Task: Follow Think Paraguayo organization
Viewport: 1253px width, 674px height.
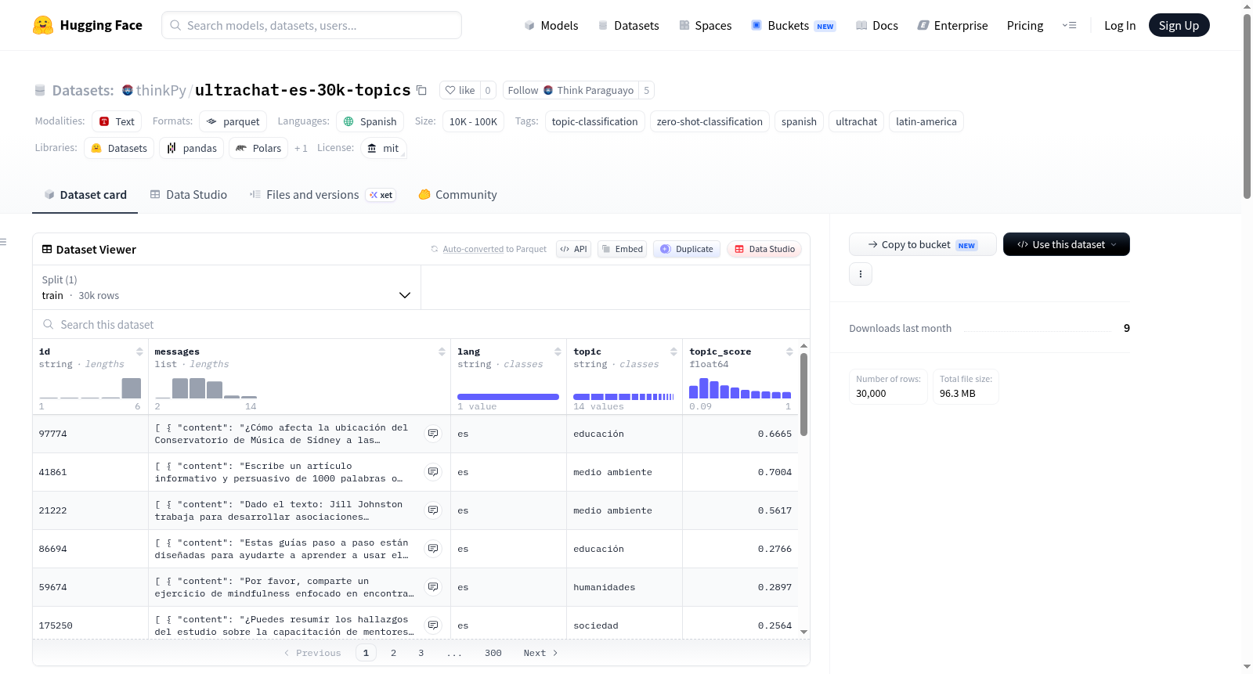Action: pyautogui.click(x=570, y=90)
